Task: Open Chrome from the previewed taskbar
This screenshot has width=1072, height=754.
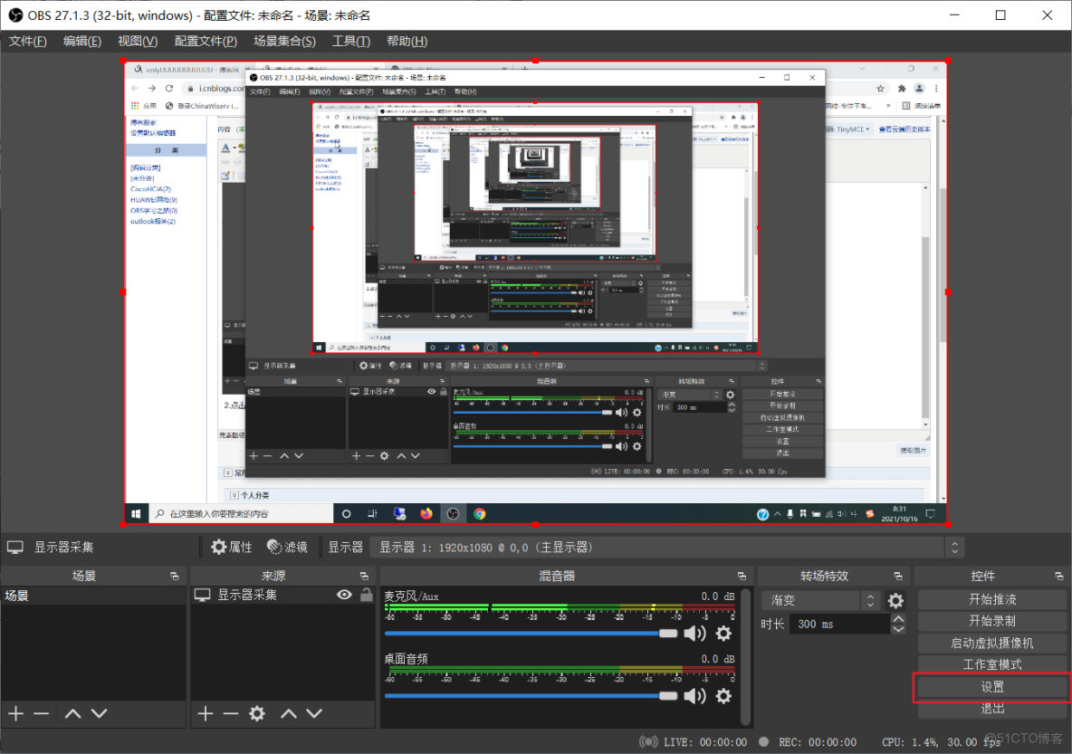Action: tap(480, 513)
